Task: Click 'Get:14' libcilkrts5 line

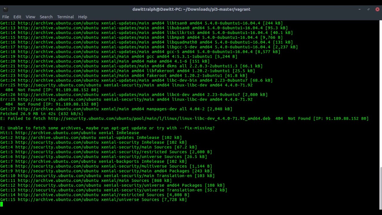Action: coord(147,33)
